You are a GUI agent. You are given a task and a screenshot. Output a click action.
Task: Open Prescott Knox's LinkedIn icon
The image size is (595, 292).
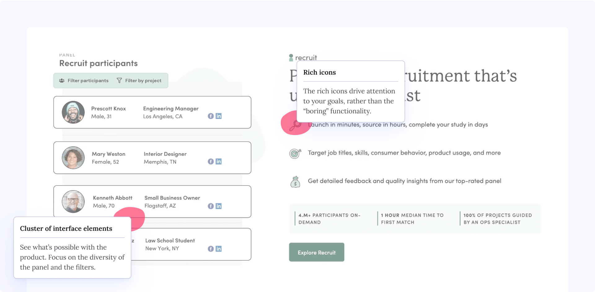(218, 116)
